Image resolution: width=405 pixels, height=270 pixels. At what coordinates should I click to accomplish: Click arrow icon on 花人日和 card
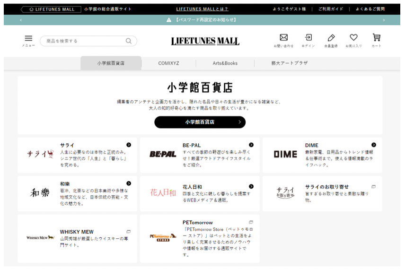coord(251,186)
